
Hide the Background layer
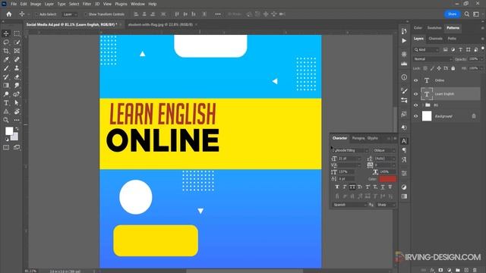(416, 116)
